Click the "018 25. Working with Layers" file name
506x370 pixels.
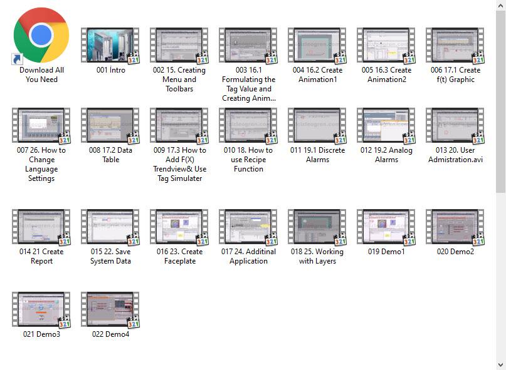pos(317,256)
